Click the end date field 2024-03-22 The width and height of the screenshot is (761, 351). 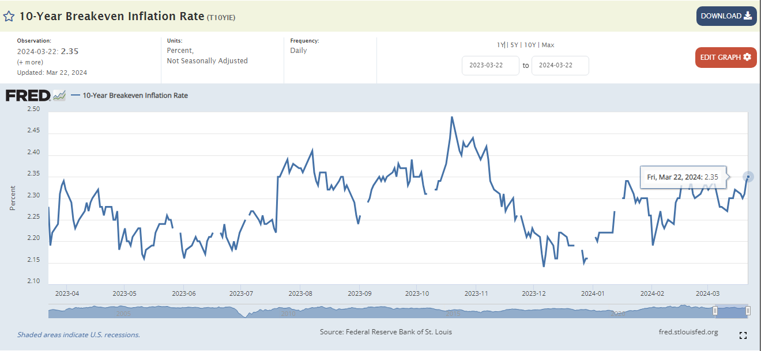560,66
